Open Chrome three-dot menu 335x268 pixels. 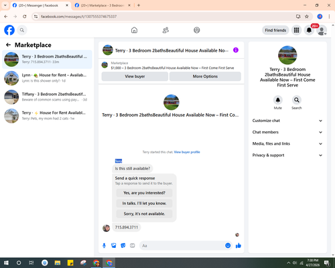[329, 17]
